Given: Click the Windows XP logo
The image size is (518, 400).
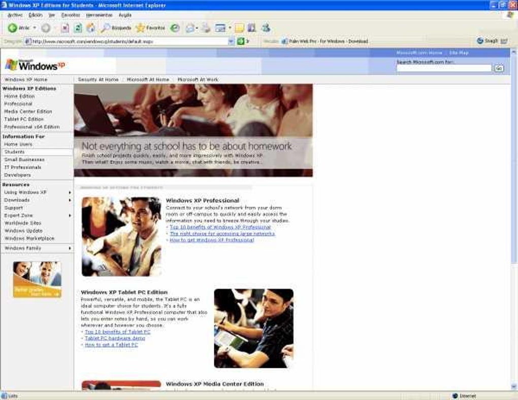Looking at the screenshot, I should (x=35, y=64).
